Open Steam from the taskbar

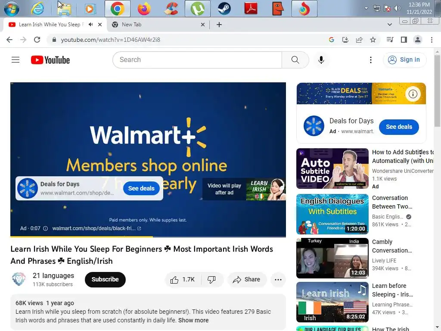click(224, 9)
